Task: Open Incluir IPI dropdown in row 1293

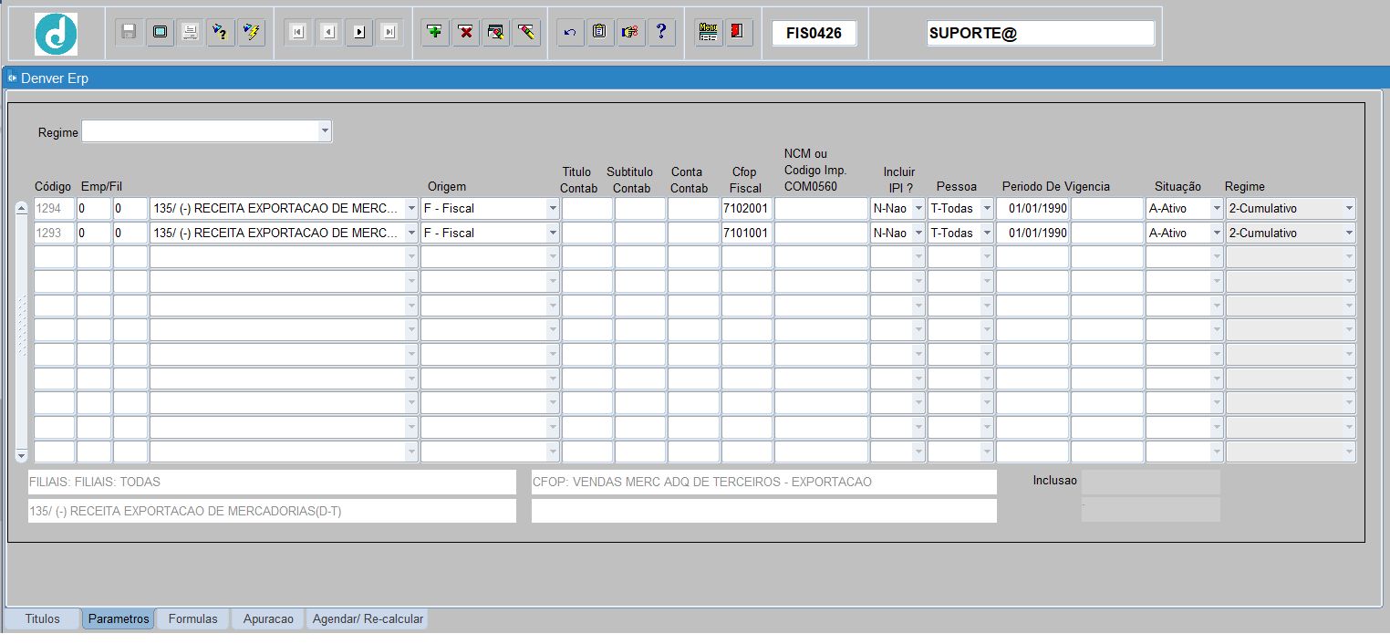Action: [918, 233]
